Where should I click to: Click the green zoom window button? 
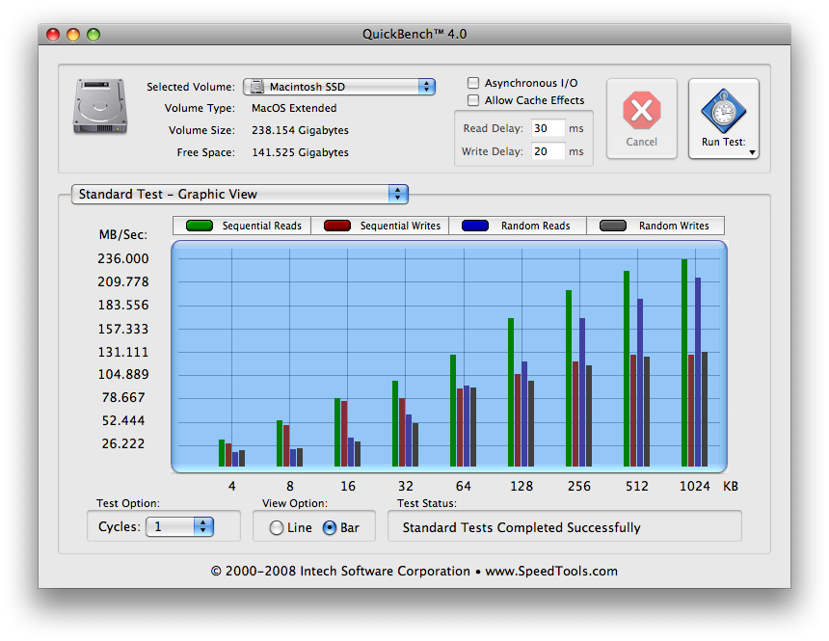click(94, 35)
